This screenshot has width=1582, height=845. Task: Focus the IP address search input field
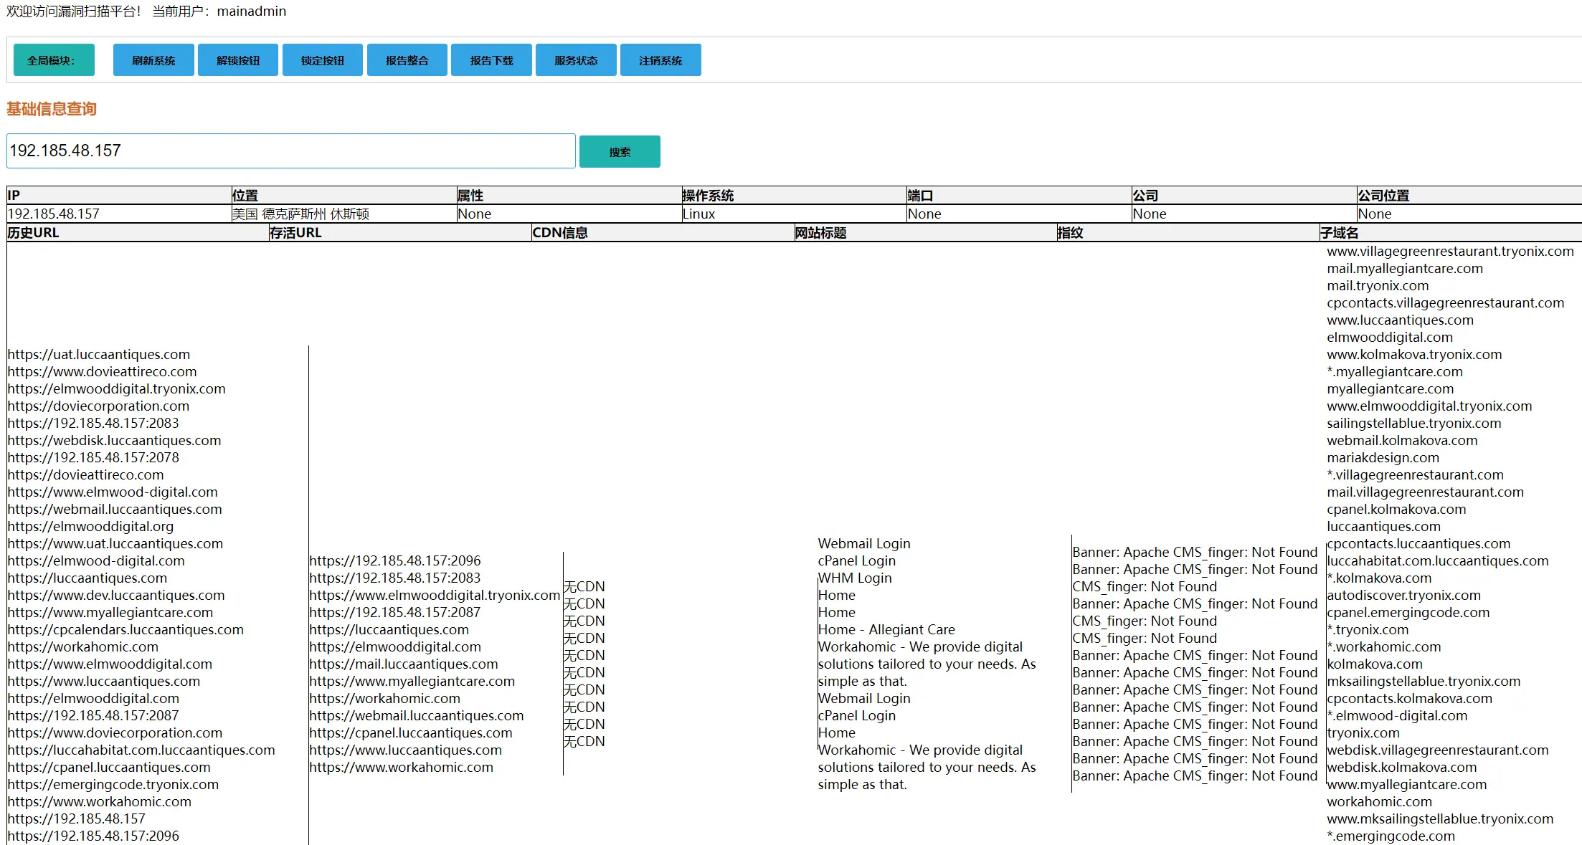tap(290, 151)
